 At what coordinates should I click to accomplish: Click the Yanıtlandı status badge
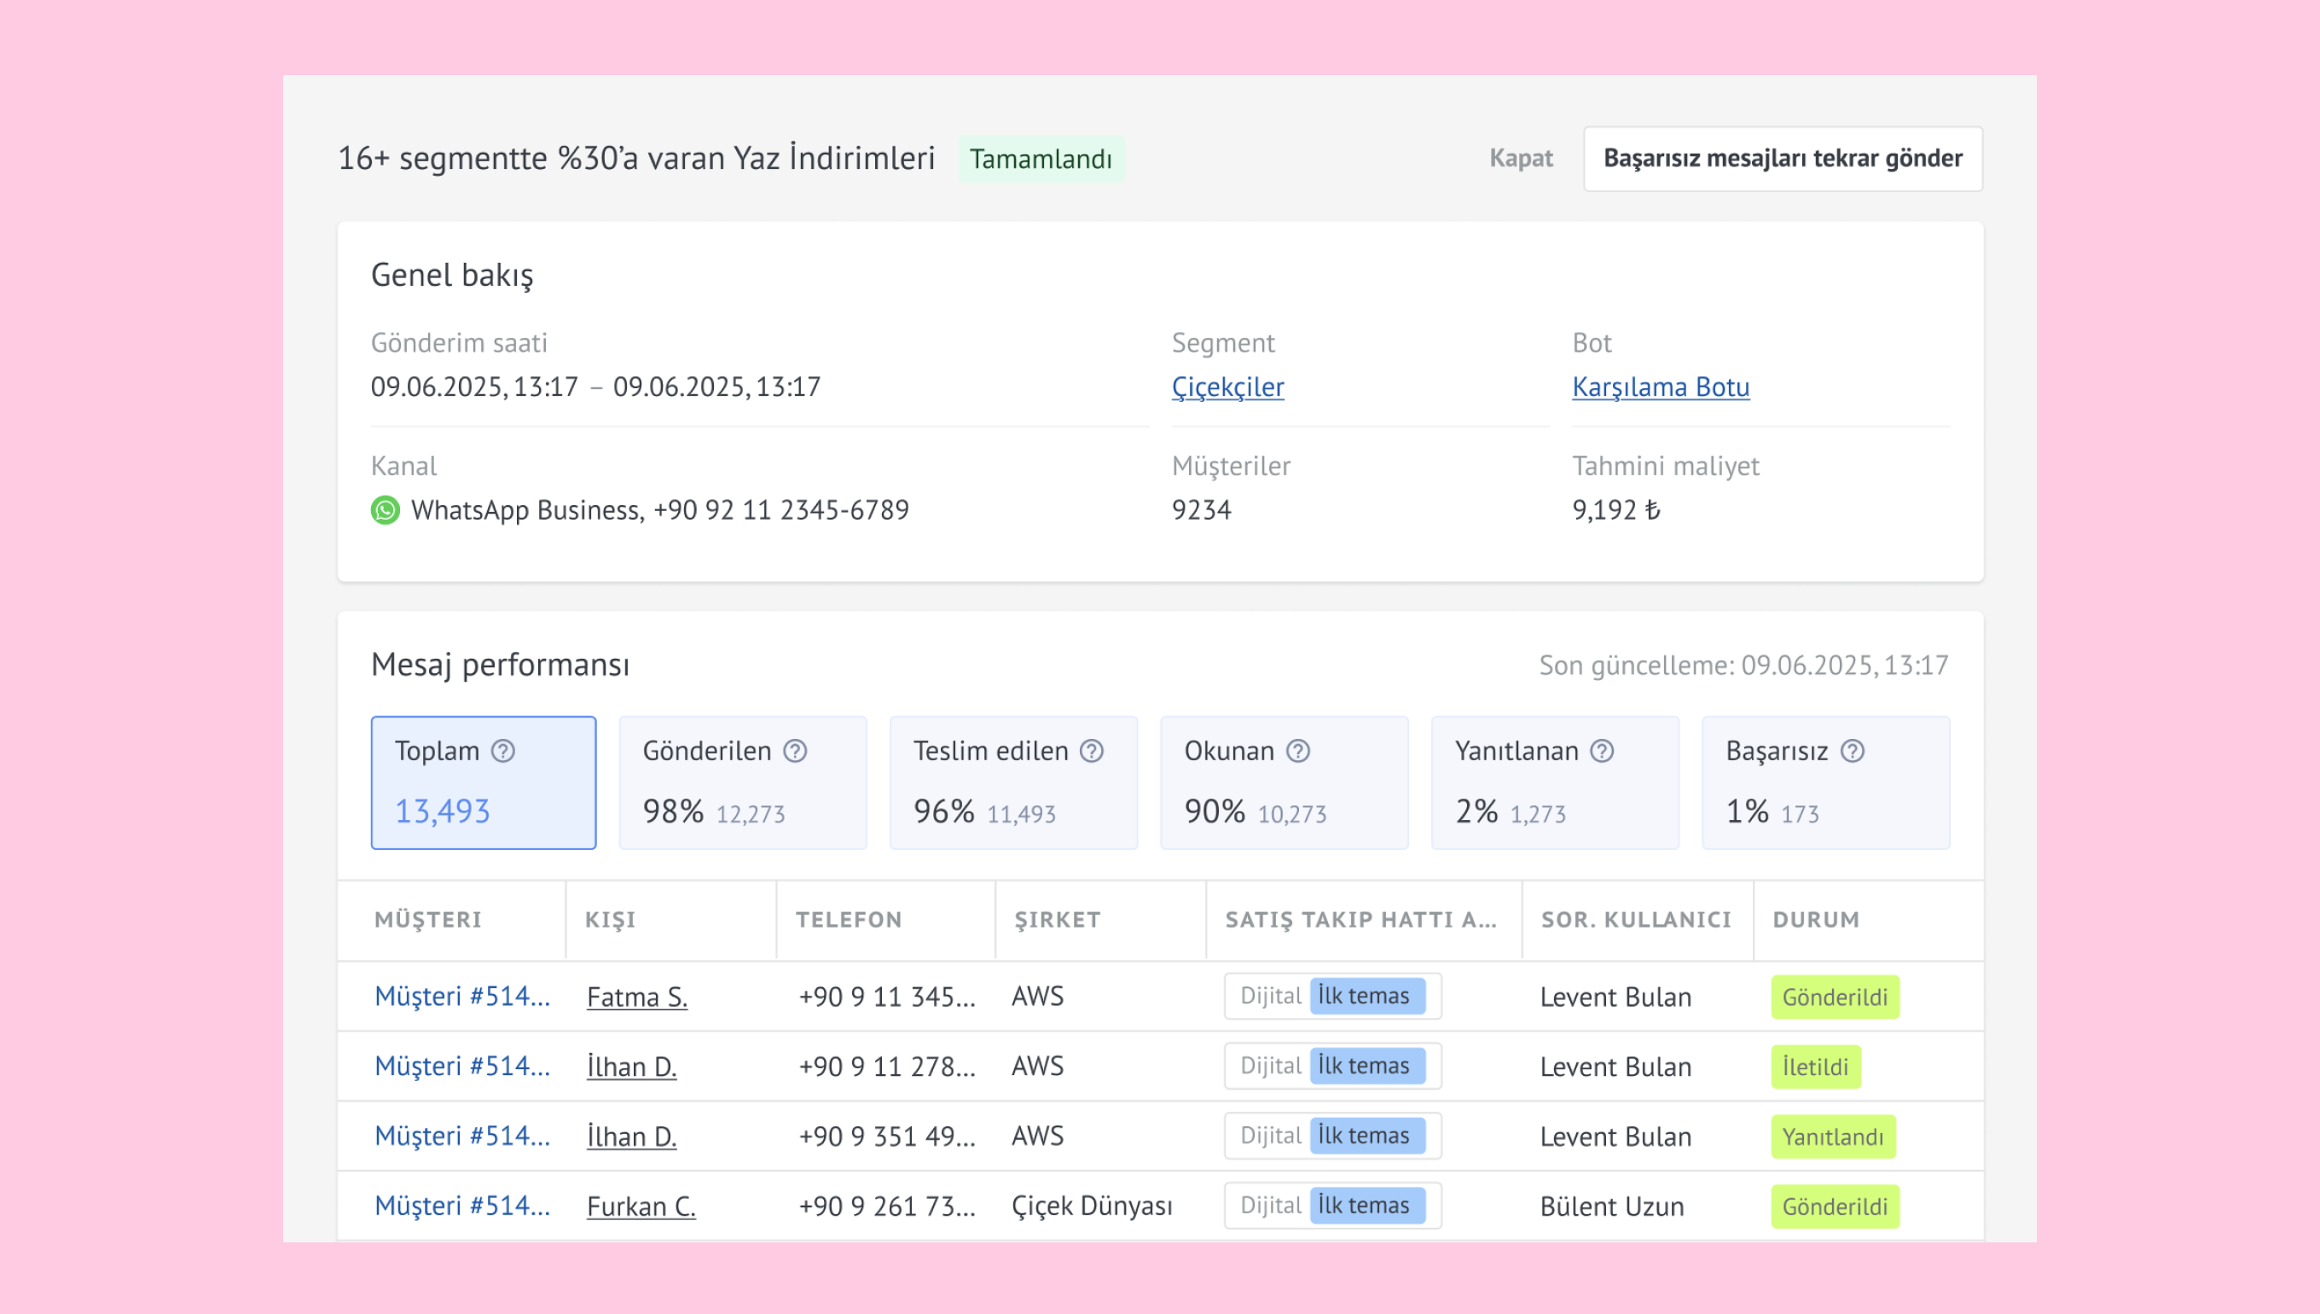click(1832, 1137)
